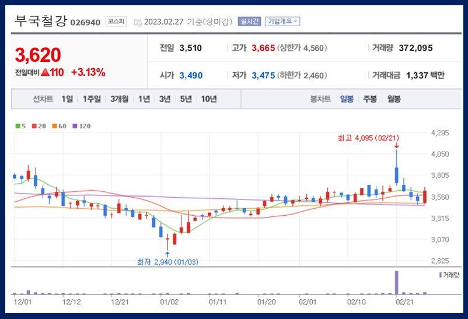Click the 4,295 price axis label

(440, 133)
